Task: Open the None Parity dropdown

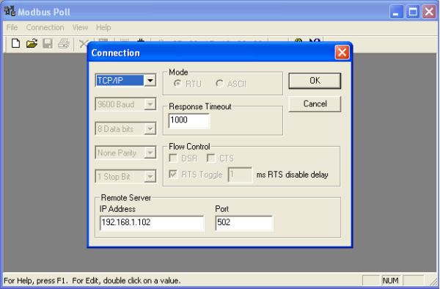Action: coord(150,153)
